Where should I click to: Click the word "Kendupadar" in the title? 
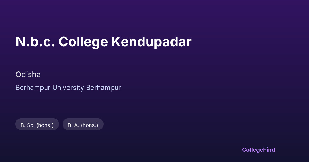click(x=151, y=42)
